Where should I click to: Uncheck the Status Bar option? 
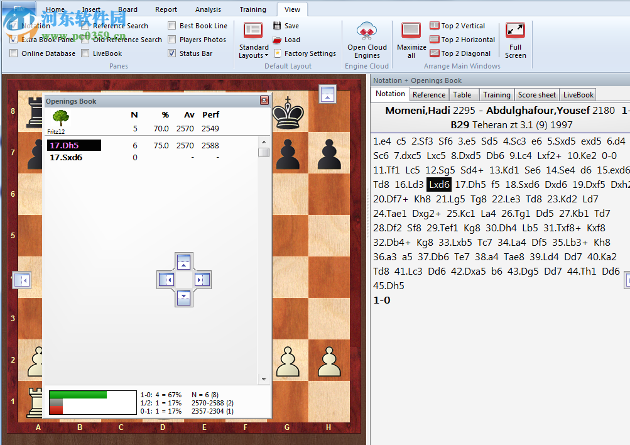(171, 53)
